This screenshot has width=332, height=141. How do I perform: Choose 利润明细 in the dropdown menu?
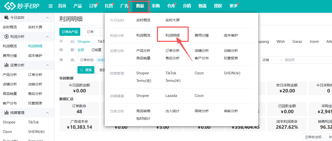173,35
